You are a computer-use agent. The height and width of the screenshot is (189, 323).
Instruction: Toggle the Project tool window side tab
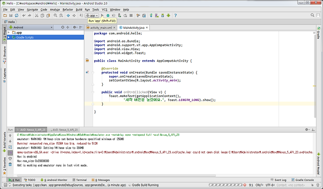click(x=4, y=34)
